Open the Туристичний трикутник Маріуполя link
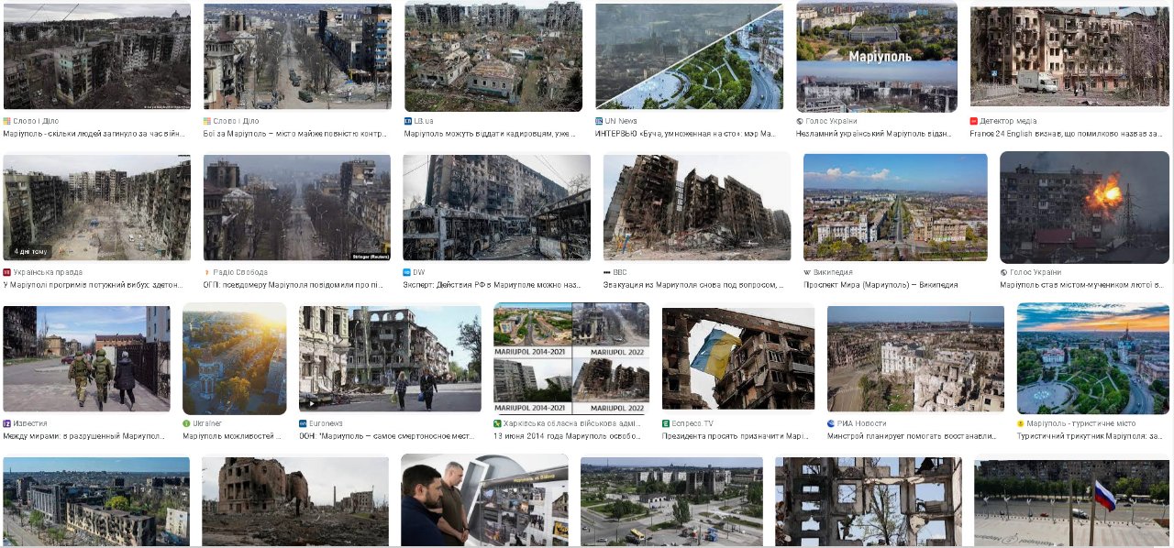1174x548 pixels. pos(1092,436)
